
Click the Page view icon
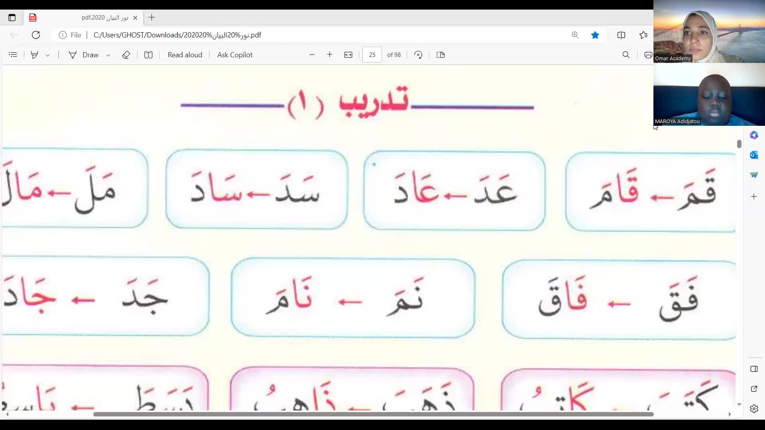coord(440,55)
